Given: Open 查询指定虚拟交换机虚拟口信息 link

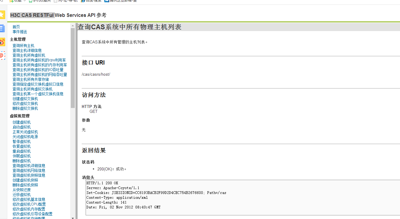Looking at the screenshot, I should (x=38, y=84).
